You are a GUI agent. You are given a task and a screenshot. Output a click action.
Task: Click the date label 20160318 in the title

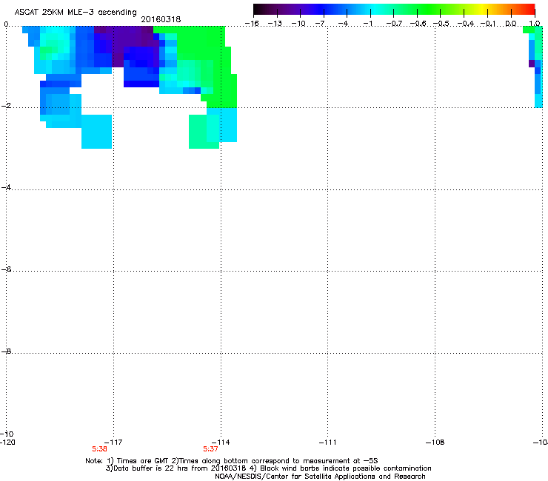161,19
